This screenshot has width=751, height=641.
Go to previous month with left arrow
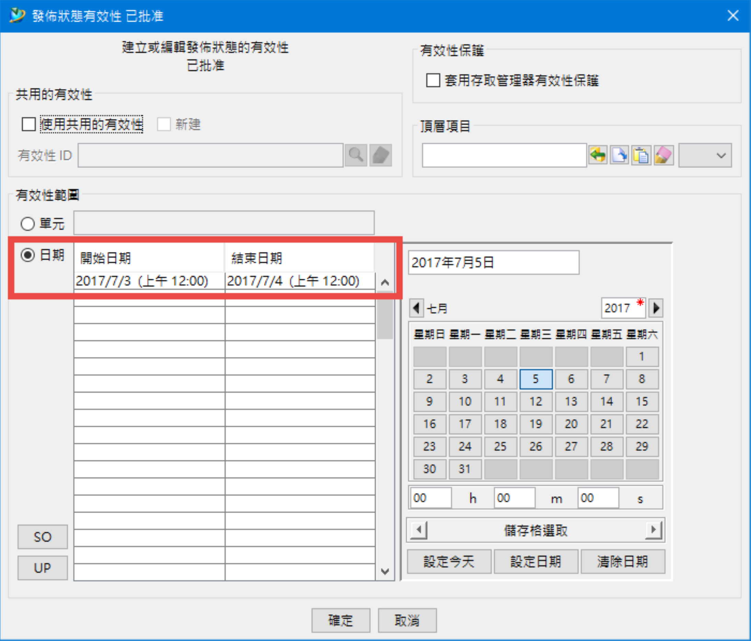[416, 308]
